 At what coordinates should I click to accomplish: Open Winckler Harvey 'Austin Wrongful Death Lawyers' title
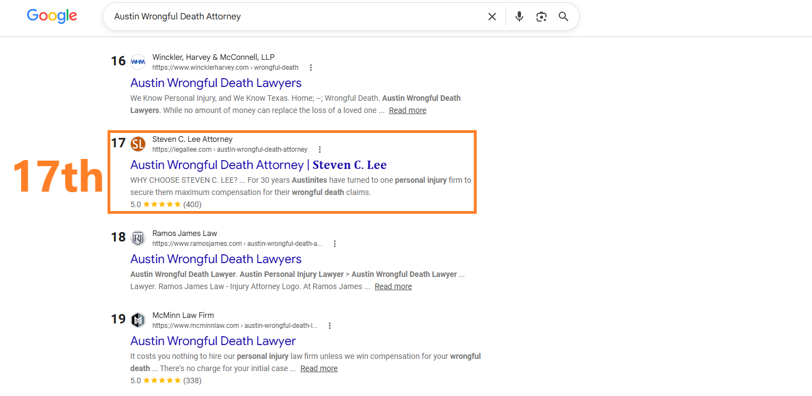216,83
